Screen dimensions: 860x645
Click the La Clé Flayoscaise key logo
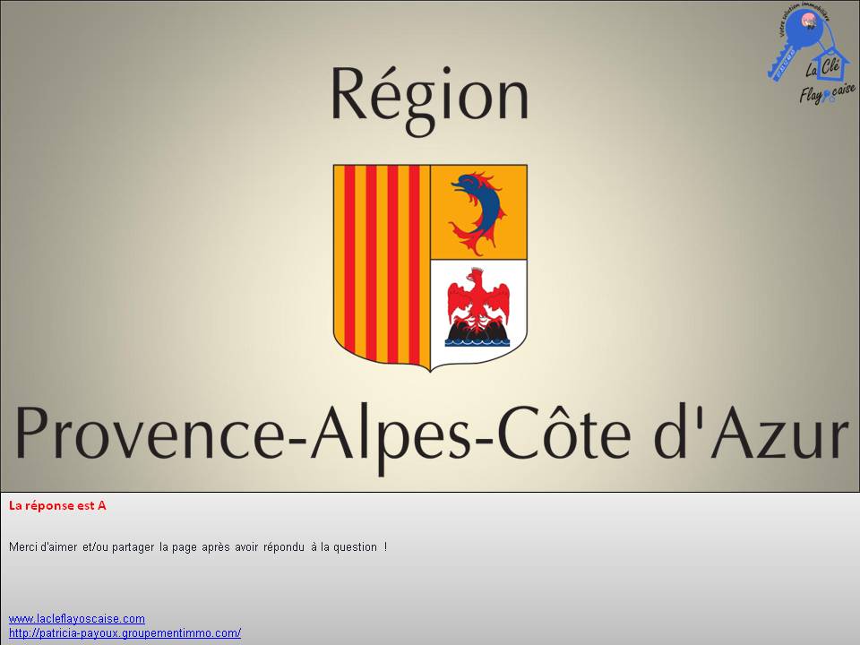tap(811, 53)
